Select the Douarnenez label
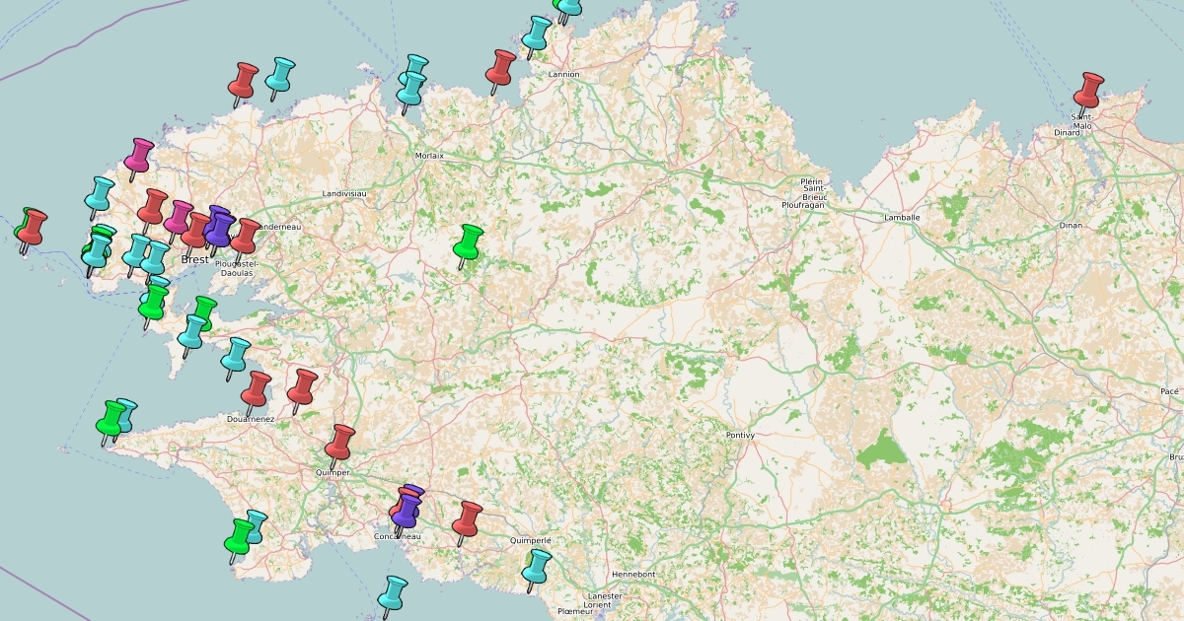Viewport: 1184px width, 621px height. 251,419
